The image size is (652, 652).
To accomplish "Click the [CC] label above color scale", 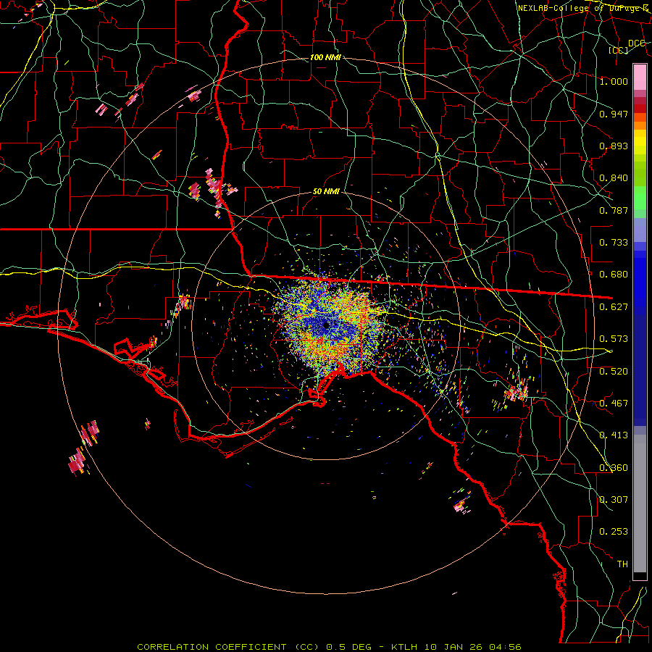I will click(x=619, y=50).
